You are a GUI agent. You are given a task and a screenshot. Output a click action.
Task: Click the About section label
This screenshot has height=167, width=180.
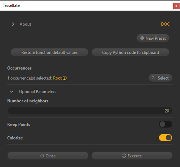(25, 24)
